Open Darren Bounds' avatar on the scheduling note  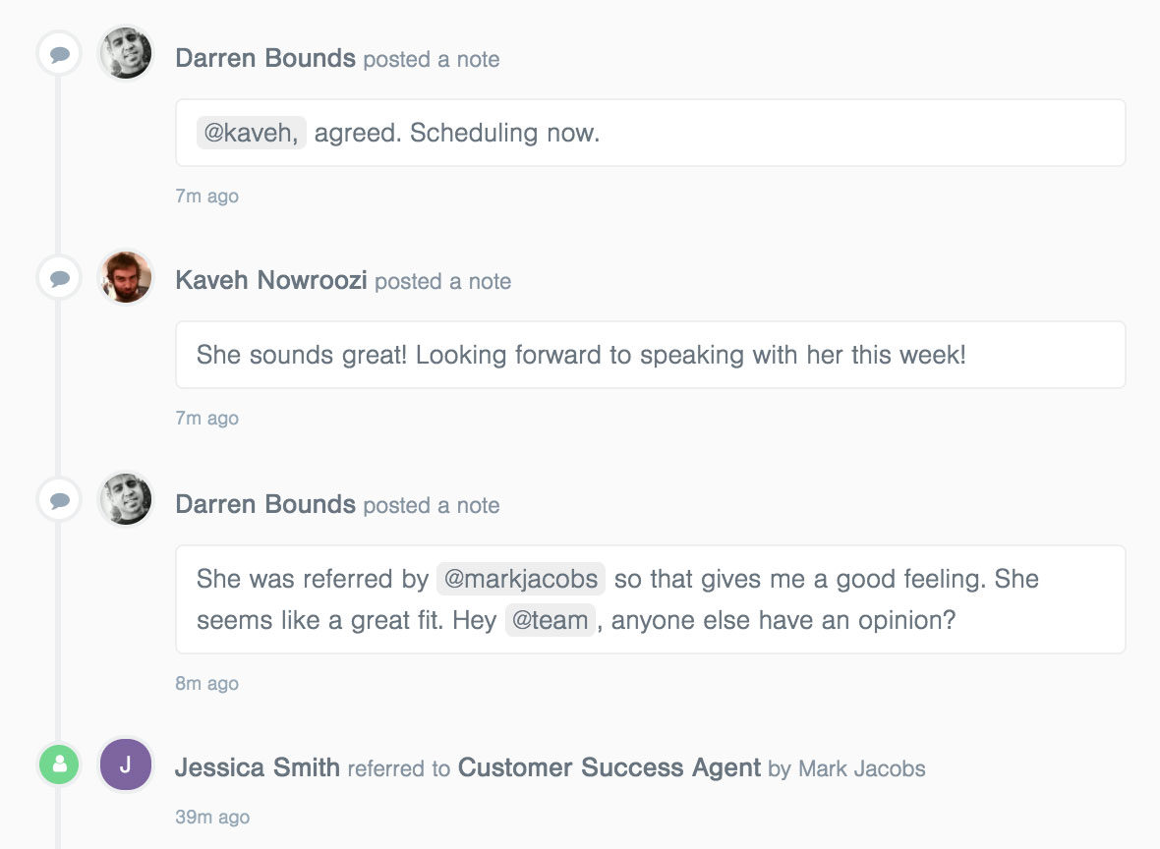tap(126, 53)
